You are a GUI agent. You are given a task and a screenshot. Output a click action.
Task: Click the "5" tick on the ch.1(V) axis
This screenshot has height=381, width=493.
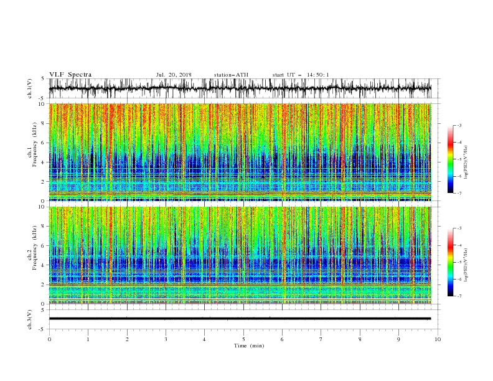[43, 78]
